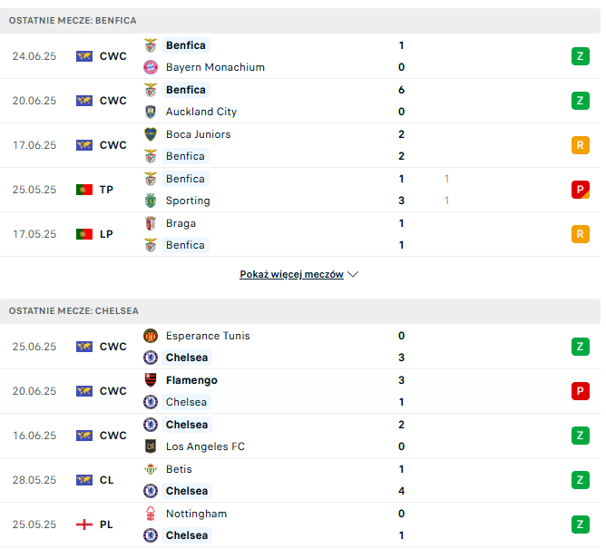The image size is (606, 559).
Task: Click the Nottingham club logo
Action: (x=151, y=514)
